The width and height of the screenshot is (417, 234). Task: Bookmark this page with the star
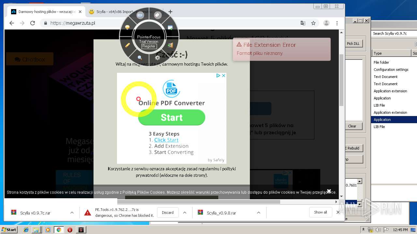[x=313, y=23]
